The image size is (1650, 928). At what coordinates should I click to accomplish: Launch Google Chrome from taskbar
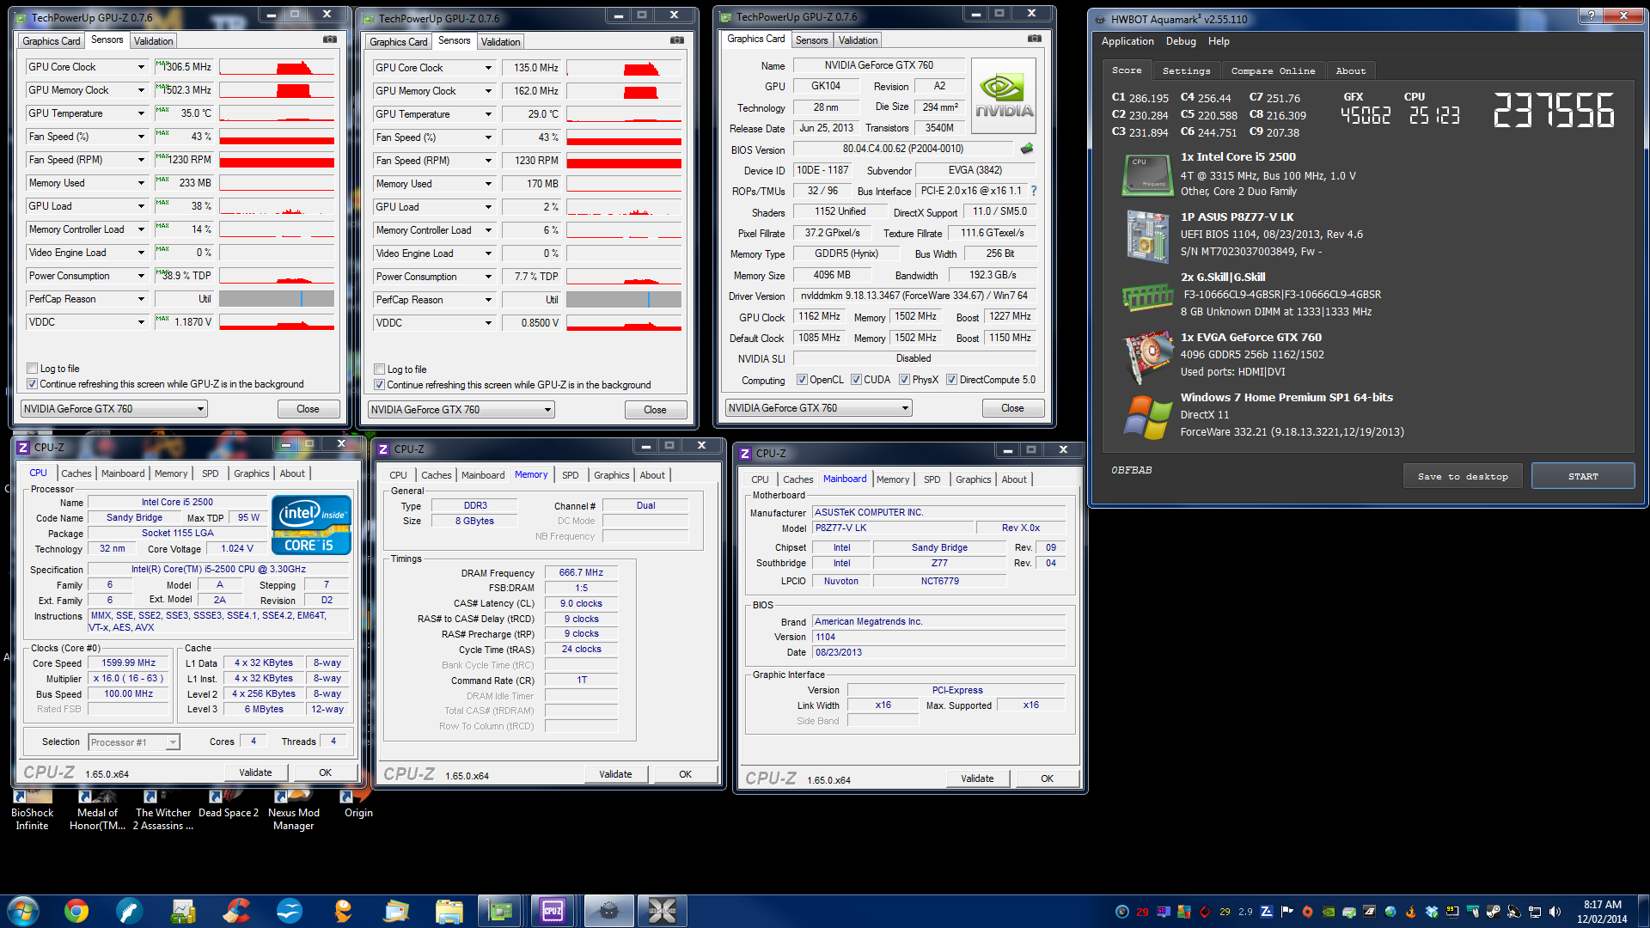click(x=76, y=911)
